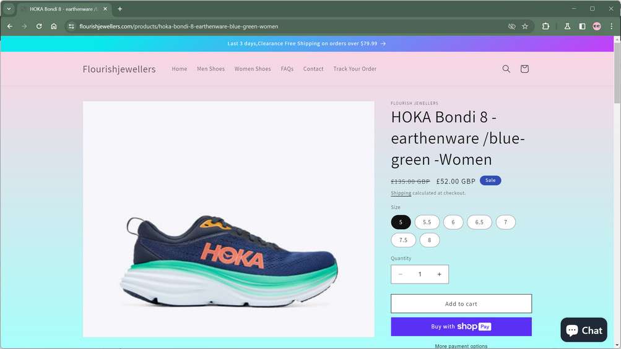Buy with Shop Pay

point(461,327)
